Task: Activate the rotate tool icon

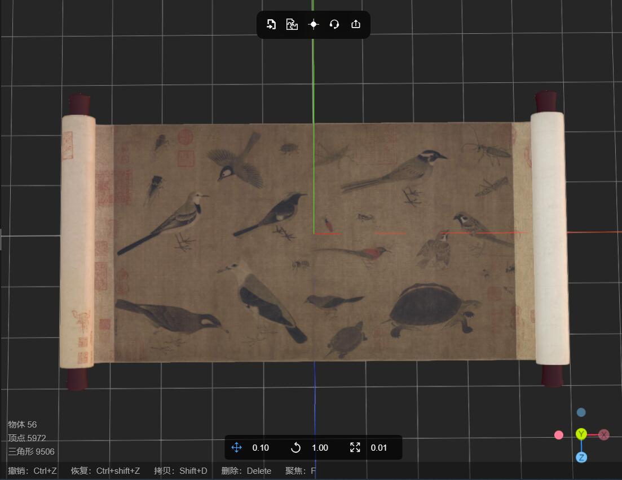Action: 295,447
